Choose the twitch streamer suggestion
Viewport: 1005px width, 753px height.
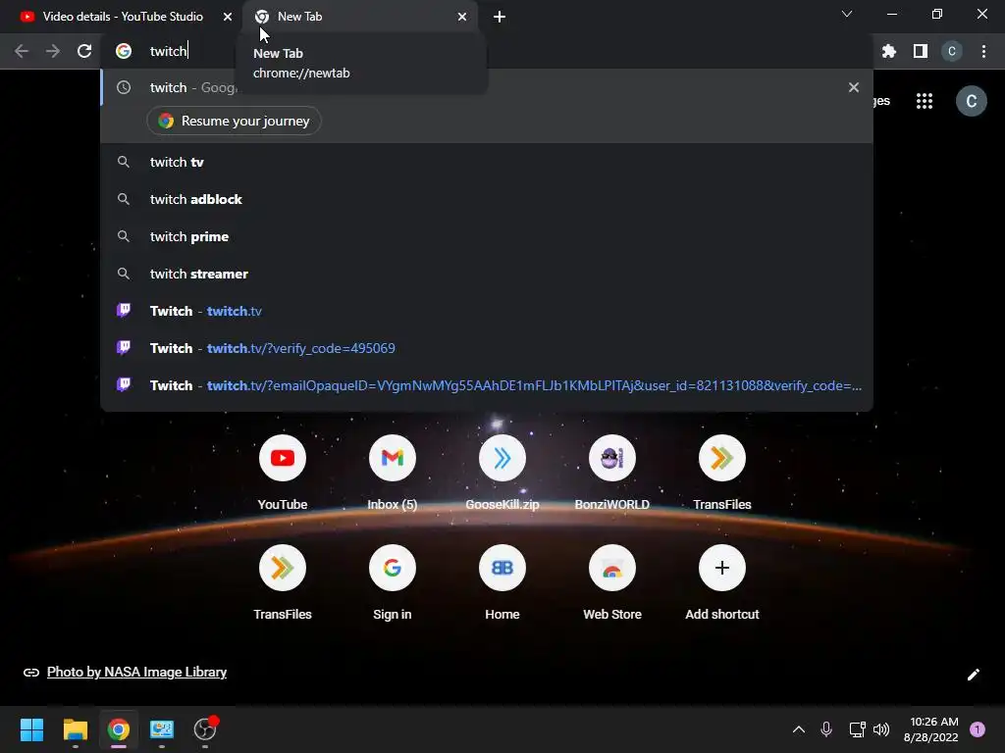[487, 274]
